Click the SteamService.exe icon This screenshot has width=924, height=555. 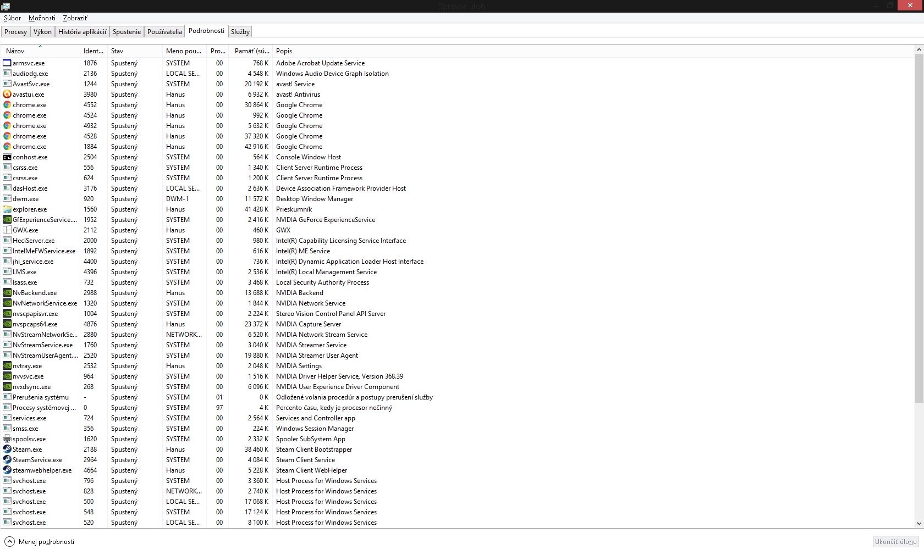(7, 460)
